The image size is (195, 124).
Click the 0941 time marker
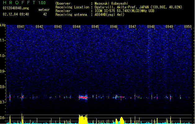click(21, 27)
